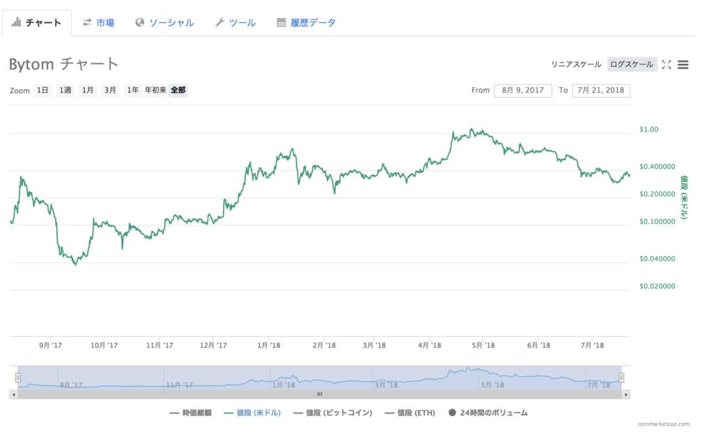The image size is (712, 432).
Task: Open the hamburger chart export menu
Action: tap(683, 64)
